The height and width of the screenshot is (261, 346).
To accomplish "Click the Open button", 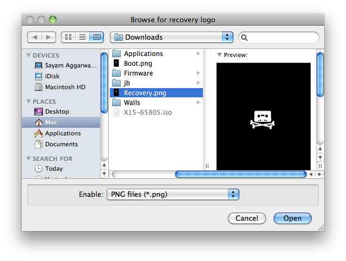I will [x=292, y=218].
